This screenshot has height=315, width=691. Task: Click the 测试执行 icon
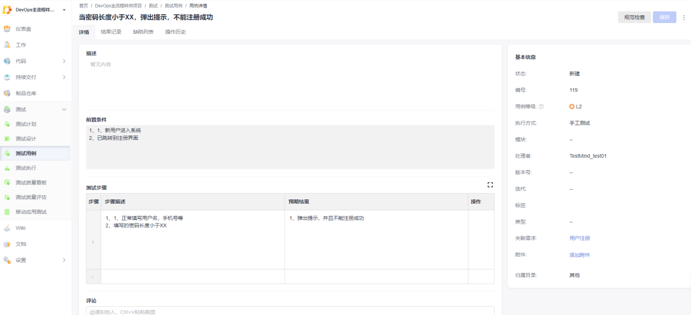(x=7, y=168)
